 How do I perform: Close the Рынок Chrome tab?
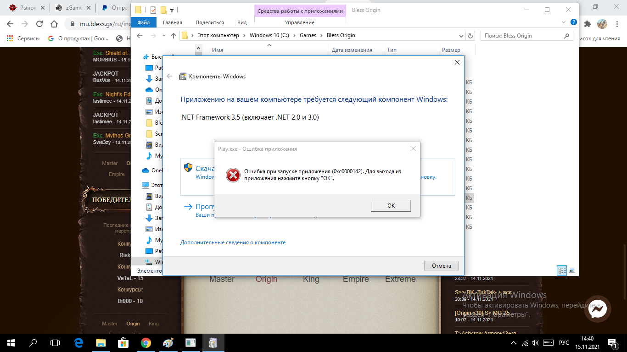(x=44, y=8)
